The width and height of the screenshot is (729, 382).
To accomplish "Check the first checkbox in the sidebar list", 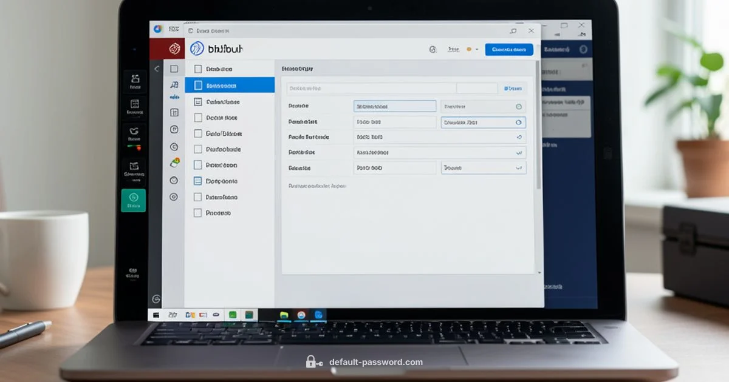I will 197,69.
